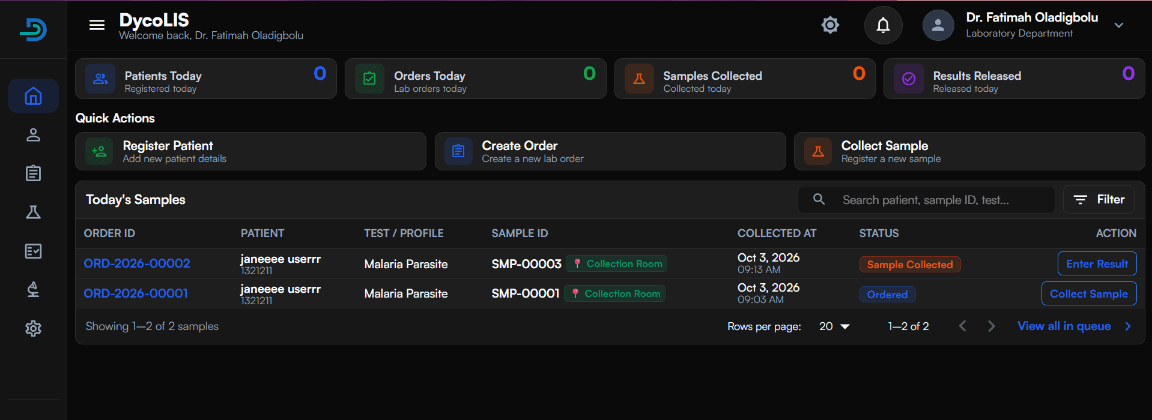Open the notifications bell
Image resolution: width=1152 pixels, height=420 pixels.
click(883, 25)
